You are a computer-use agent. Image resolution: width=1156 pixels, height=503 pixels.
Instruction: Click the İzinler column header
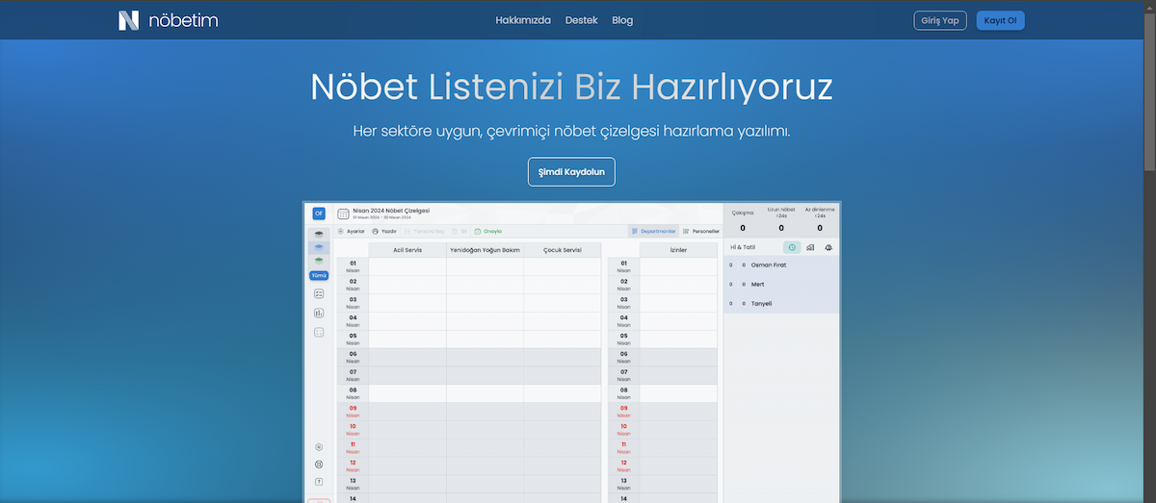tap(678, 250)
